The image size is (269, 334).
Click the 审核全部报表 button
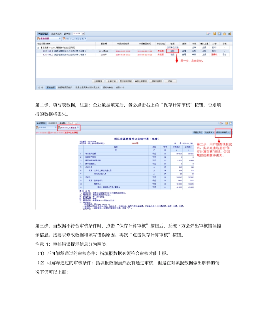coord(141,81)
